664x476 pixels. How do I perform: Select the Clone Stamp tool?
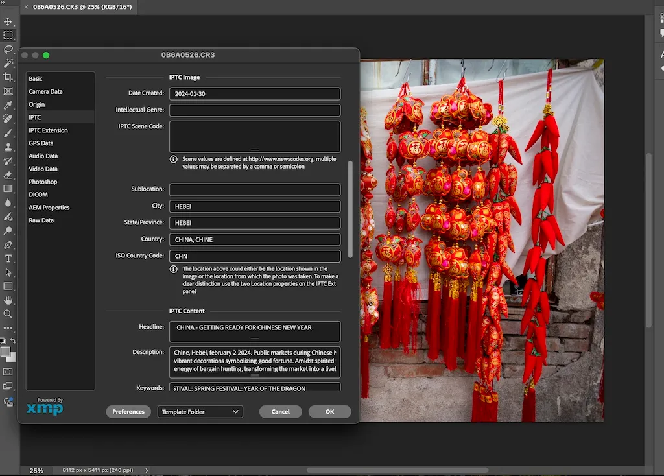point(8,147)
